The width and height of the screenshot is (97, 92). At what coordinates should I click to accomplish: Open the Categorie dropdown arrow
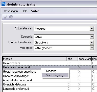[92, 37]
